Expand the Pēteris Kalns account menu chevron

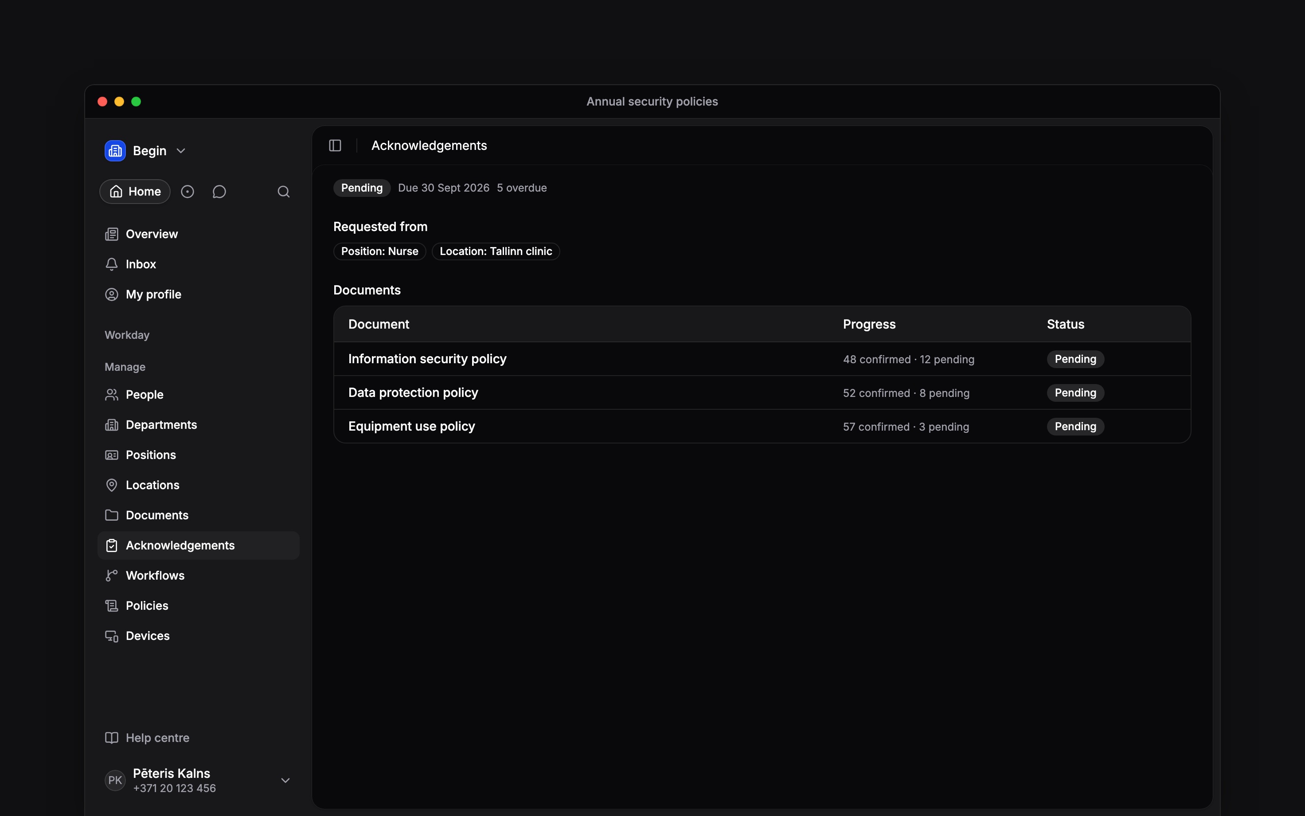click(286, 781)
